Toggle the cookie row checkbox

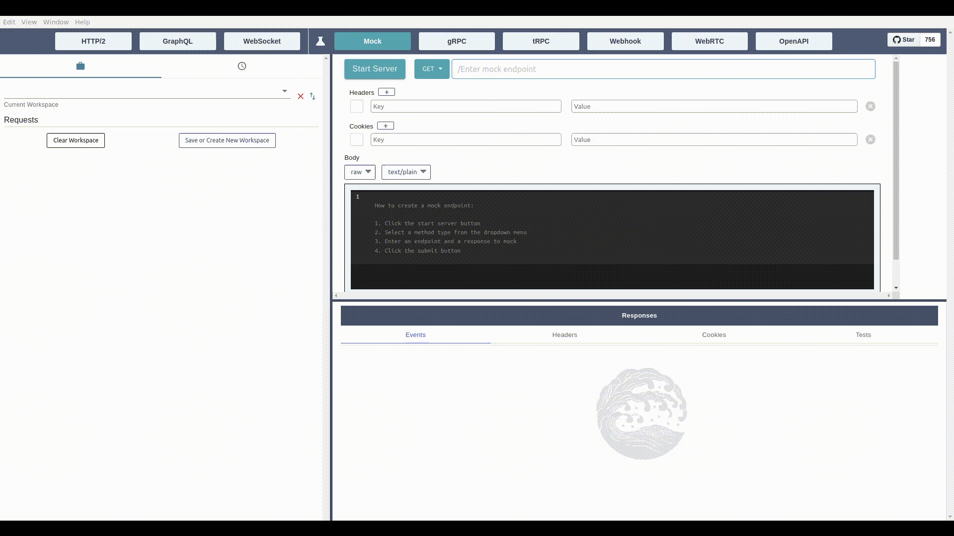pos(357,140)
